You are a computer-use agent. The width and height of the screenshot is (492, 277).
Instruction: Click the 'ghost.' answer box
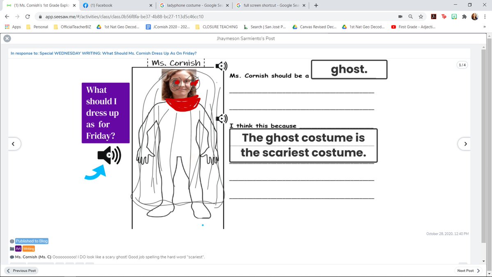point(349,69)
